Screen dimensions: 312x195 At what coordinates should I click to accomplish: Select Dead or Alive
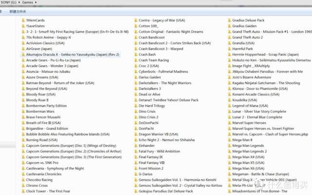point(149,94)
